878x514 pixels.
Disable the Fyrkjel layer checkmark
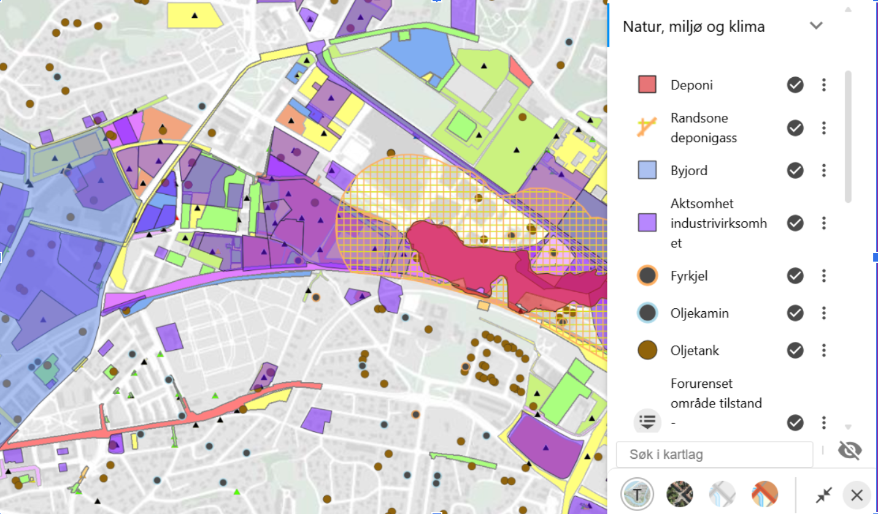click(x=795, y=276)
